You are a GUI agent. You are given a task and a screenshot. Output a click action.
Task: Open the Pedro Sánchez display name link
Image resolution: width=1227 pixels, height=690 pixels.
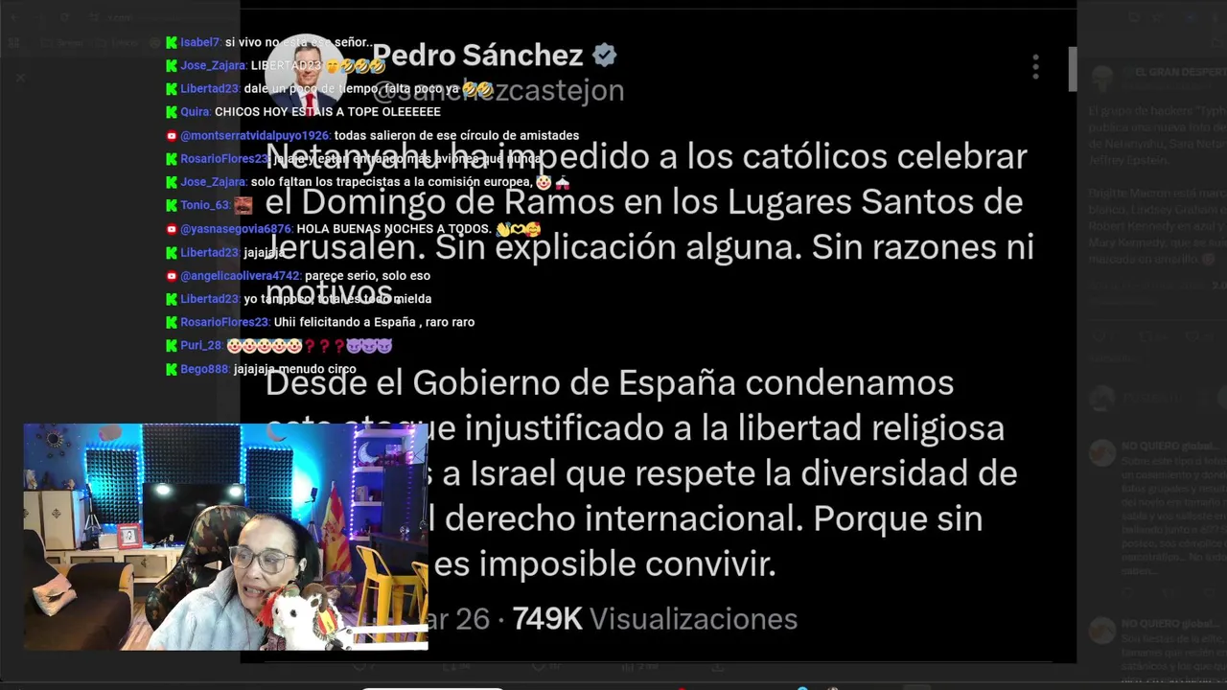(477, 56)
